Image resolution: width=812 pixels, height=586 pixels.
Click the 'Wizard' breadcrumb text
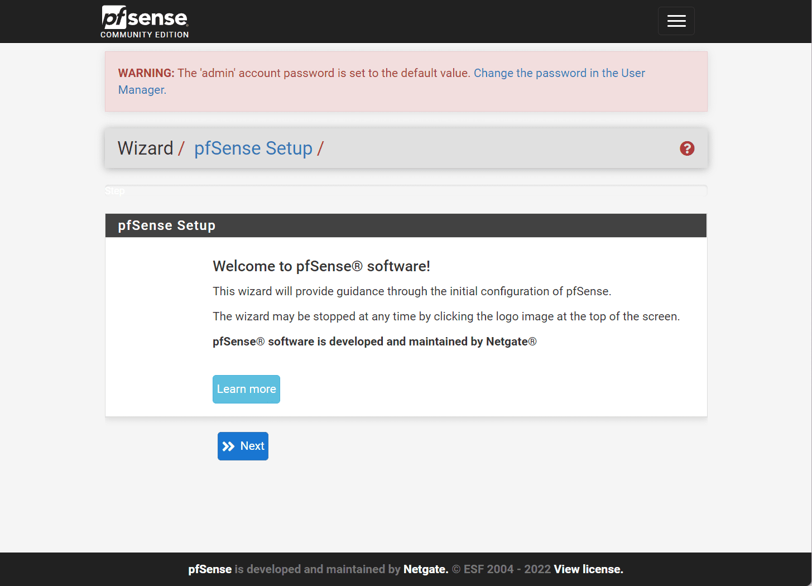146,148
